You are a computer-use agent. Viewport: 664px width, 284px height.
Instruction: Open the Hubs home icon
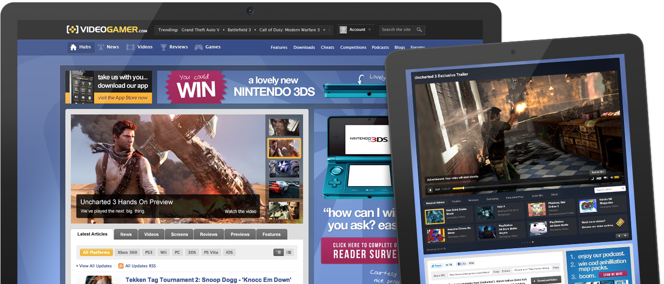coord(73,47)
